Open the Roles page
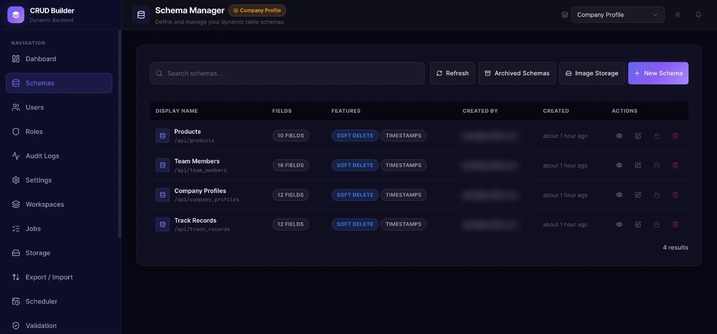The width and height of the screenshot is (717, 334). click(59, 131)
